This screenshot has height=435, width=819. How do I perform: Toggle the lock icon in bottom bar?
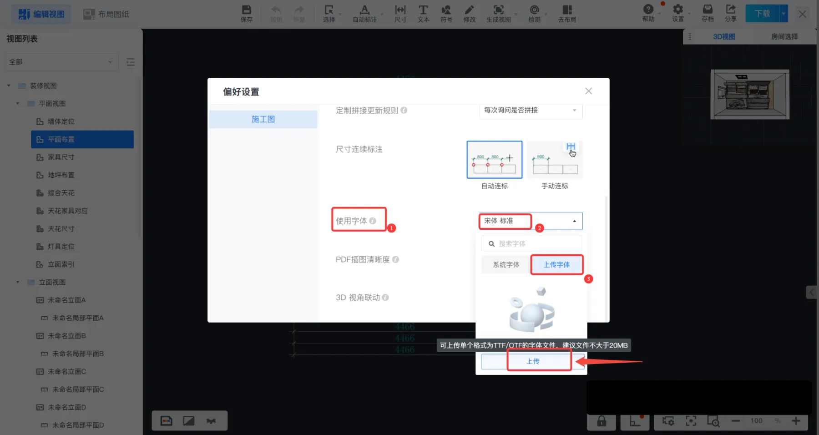coord(601,421)
